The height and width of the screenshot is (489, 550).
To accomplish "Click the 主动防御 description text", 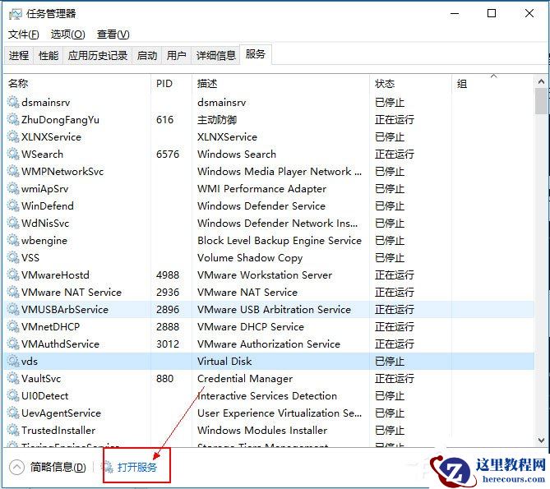I will pos(217,119).
